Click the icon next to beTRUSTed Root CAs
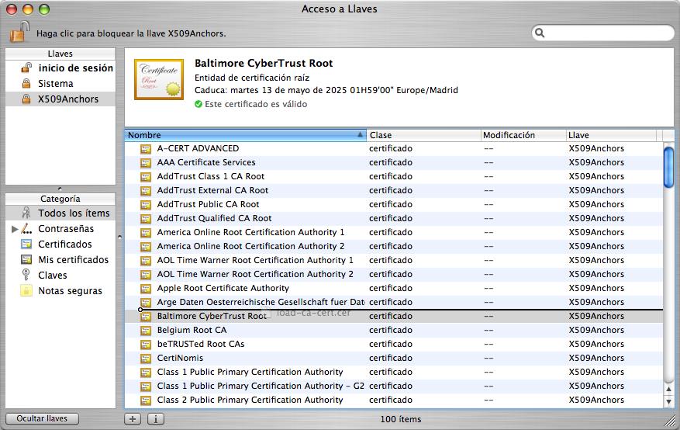This screenshot has width=680, height=430. [x=146, y=344]
